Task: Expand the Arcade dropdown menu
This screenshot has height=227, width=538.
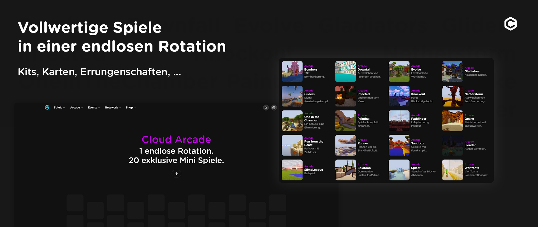Action: coord(76,108)
